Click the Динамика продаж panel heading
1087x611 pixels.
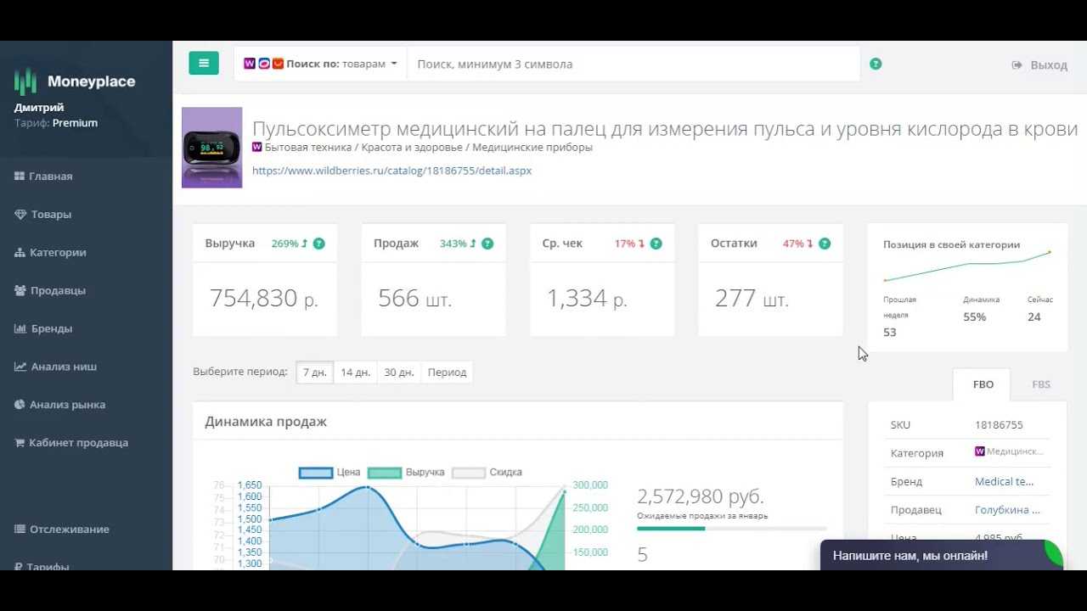(266, 422)
